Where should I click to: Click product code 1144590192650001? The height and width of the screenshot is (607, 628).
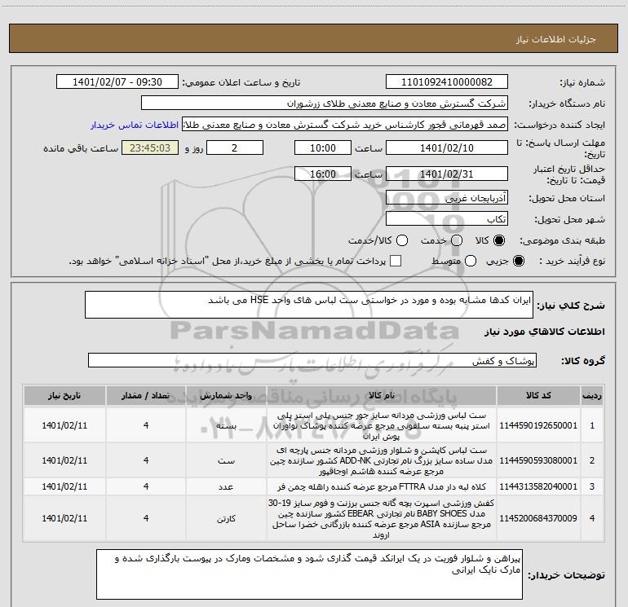[x=538, y=425]
